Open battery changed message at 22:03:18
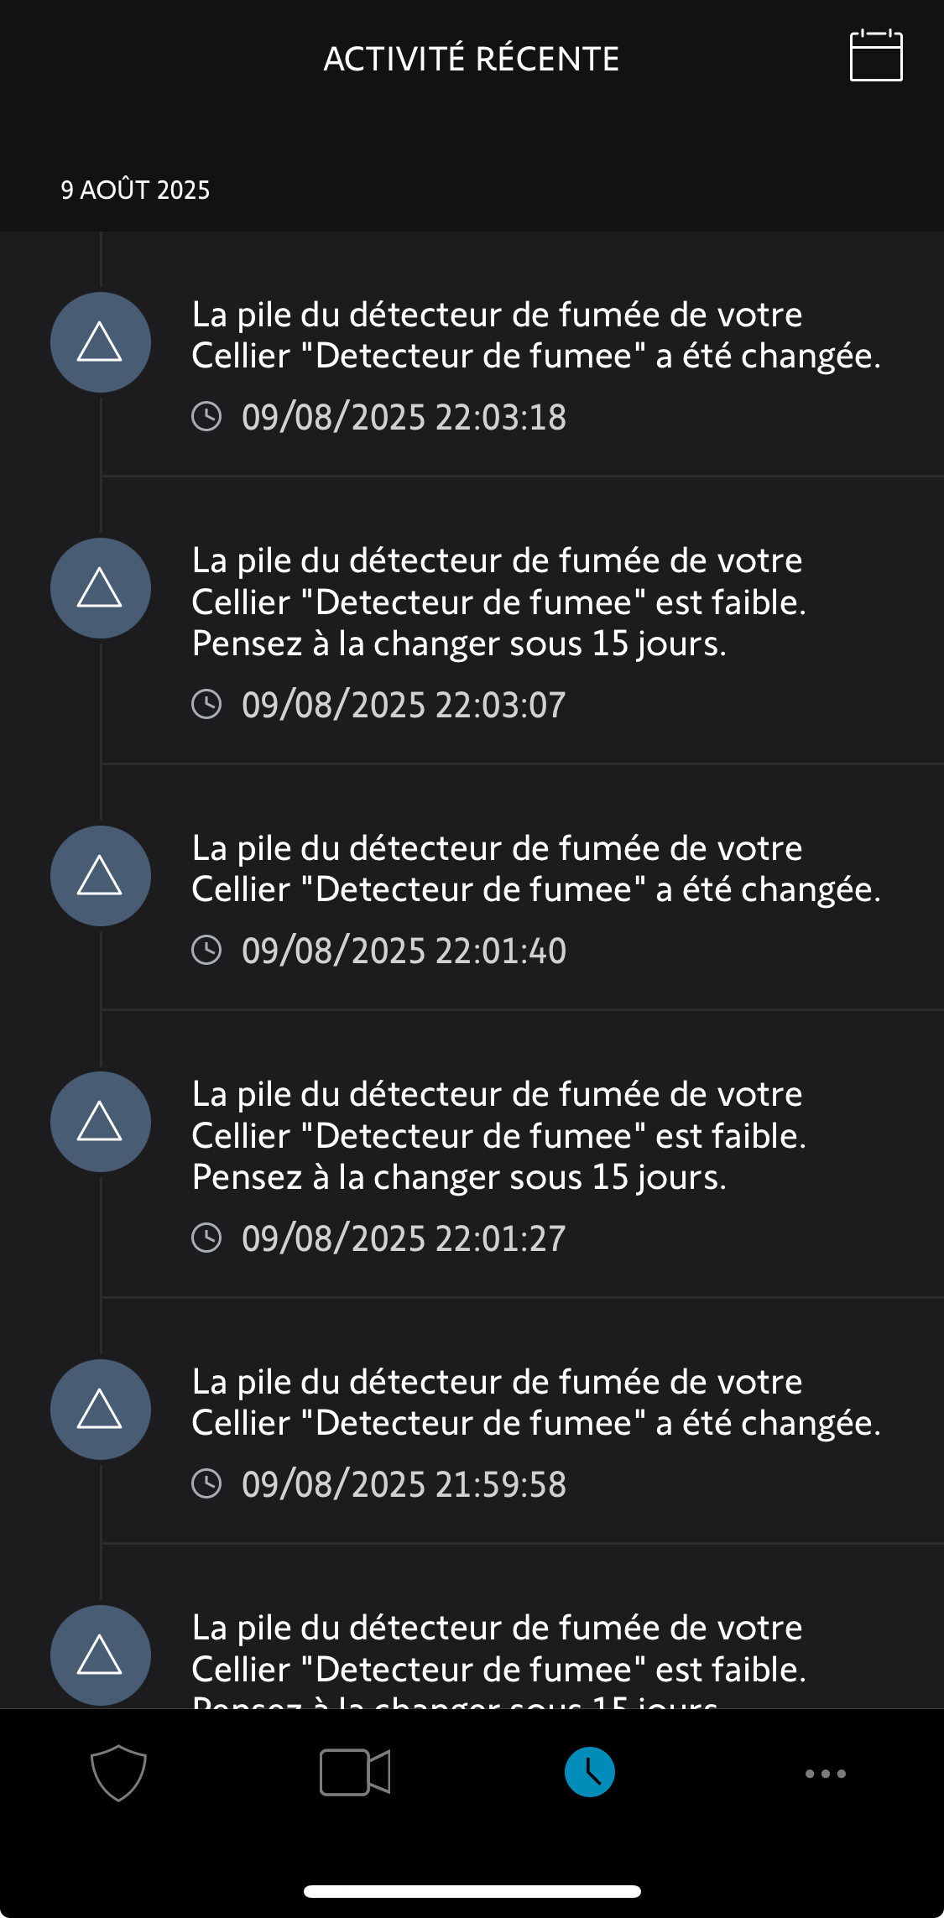This screenshot has width=944, height=1918. coord(535,336)
